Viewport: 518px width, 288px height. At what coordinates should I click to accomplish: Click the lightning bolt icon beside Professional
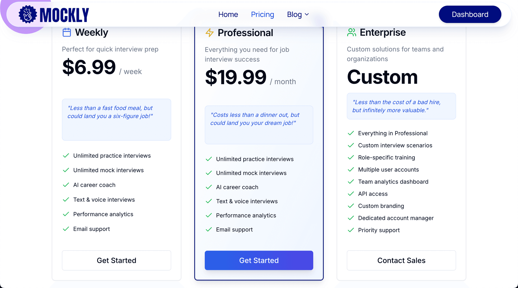coord(210,33)
